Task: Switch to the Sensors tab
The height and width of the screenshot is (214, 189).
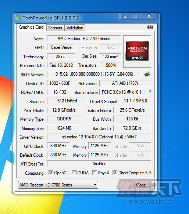Action: (x=55, y=28)
